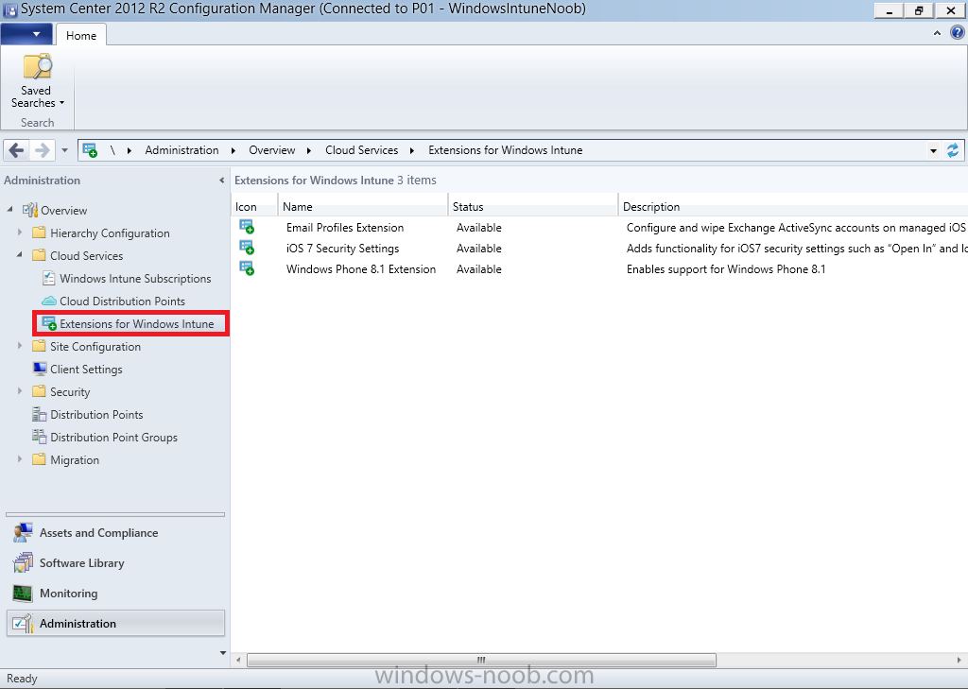968x689 pixels.
Task: Expand the Hierarchy Configuration node
Action: 20,233
